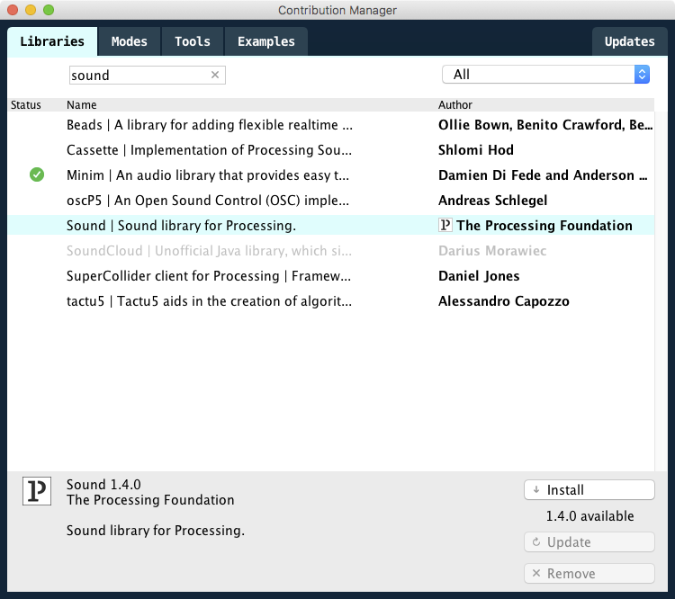
Task: Open the All category dropdown
Action: pyautogui.click(x=545, y=75)
